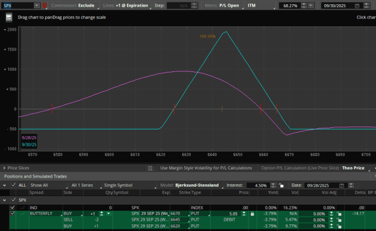This screenshot has height=231, width=376.
Task: Sort by the Yield column header
Action: coord(273,193)
